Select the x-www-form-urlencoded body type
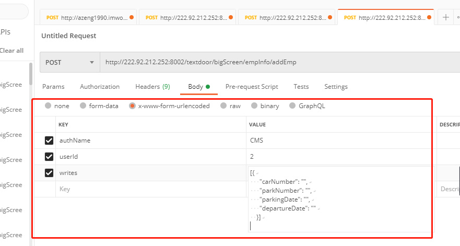460x246 pixels. point(132,106)
